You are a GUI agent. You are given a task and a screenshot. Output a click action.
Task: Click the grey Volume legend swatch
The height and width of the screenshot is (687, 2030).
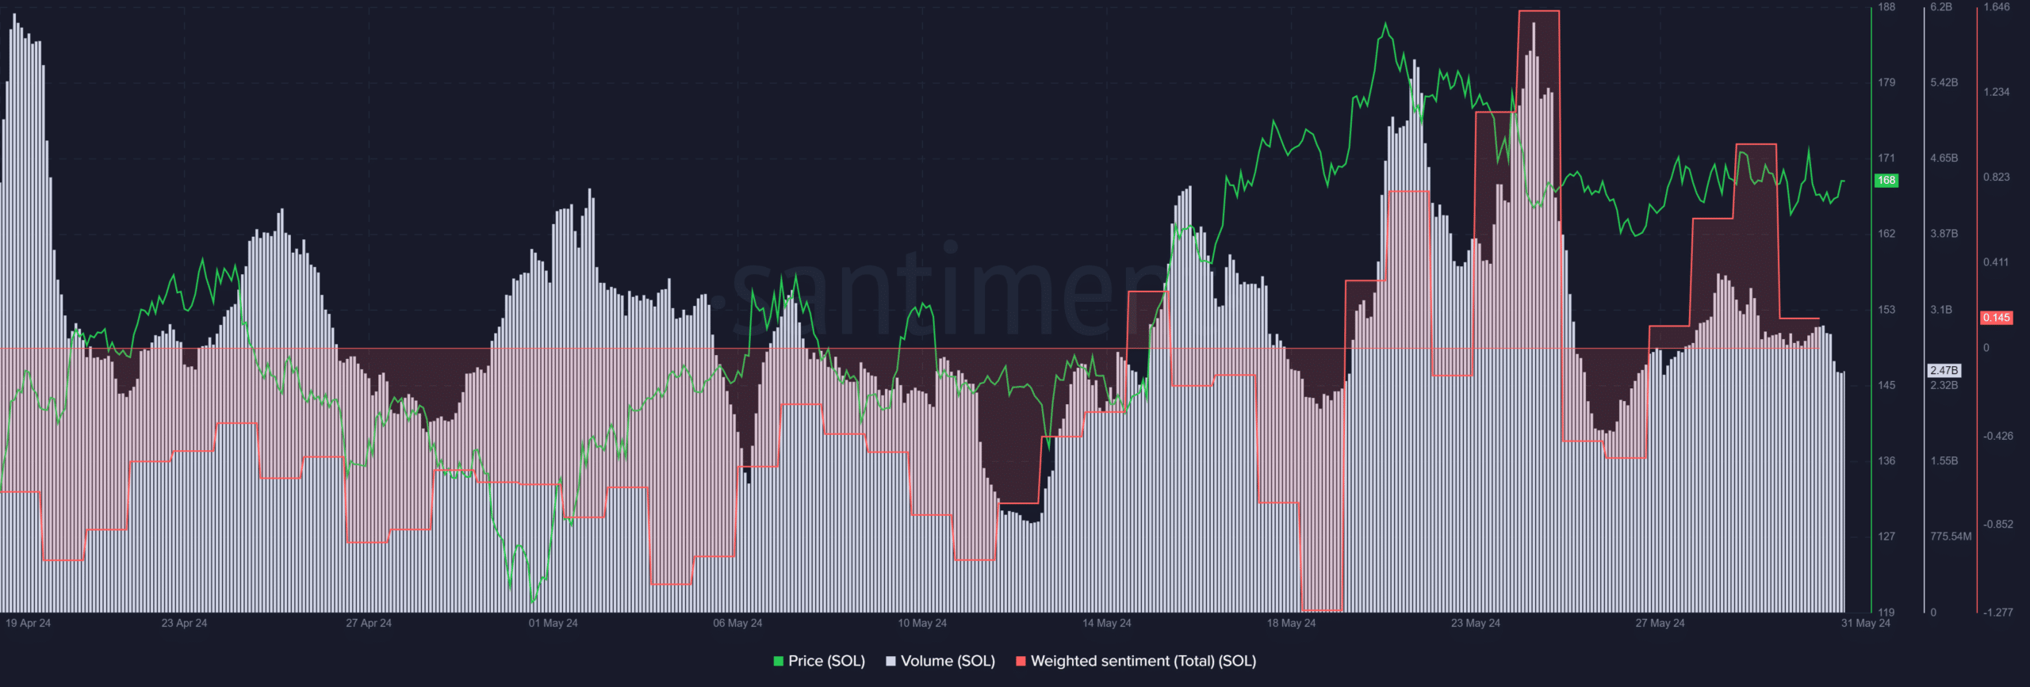(891, 661)
